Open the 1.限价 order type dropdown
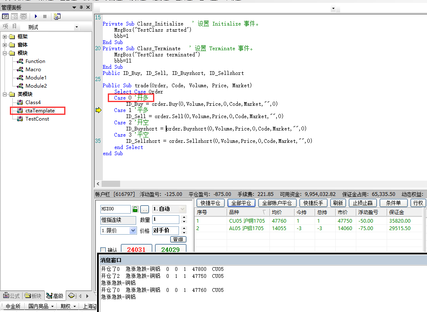Viewport: 427px width, 312px height. [132, 231]
